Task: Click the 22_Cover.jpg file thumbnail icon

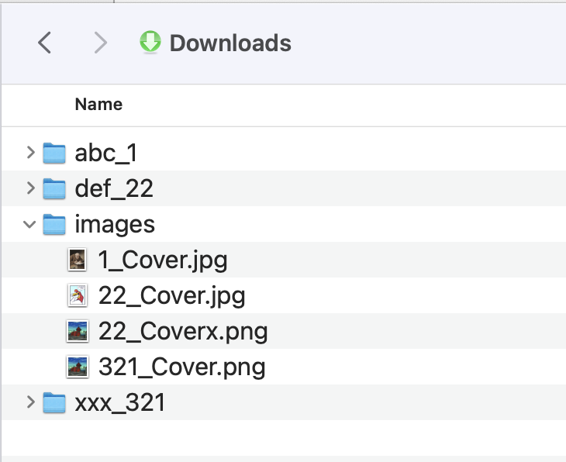Action: point(77,295)
